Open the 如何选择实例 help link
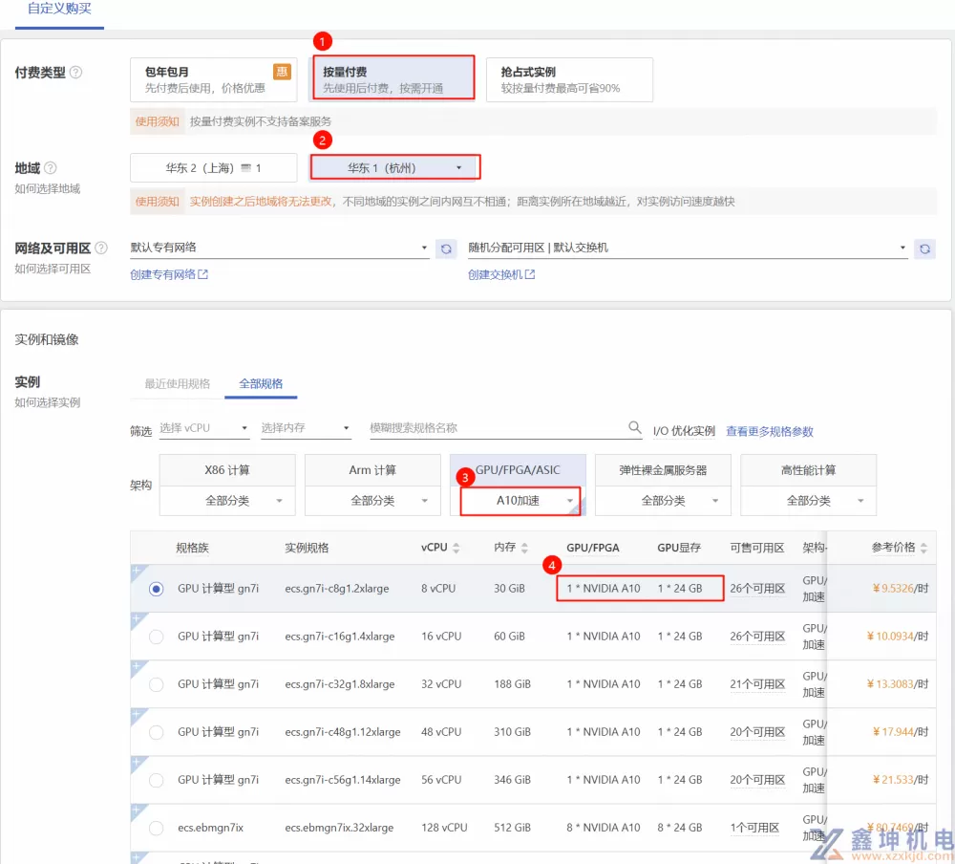Viewport: 955px width, 864px height. [48, 402]
